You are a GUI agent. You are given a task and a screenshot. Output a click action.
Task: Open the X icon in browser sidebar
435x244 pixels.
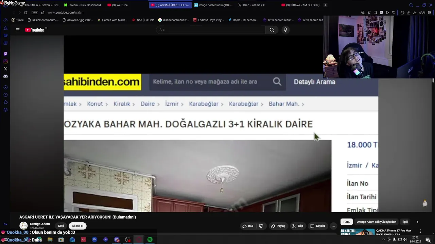pyautogui.click(x=5, y=69)
